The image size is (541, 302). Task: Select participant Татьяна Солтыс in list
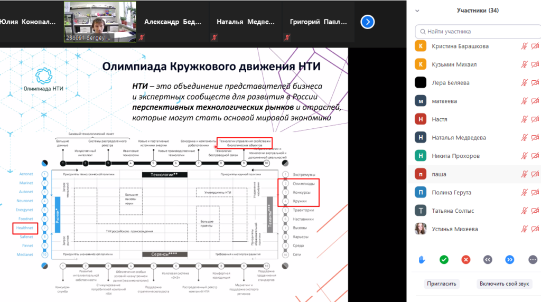pos(476,211)
